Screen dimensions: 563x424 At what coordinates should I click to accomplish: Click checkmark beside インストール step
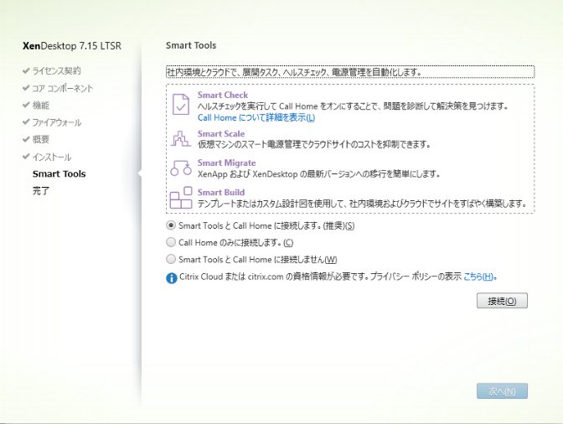[26, 157]
